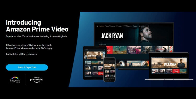
Task: Click the Jack Ryan banner on the tablet
Action: coord(95,55)
